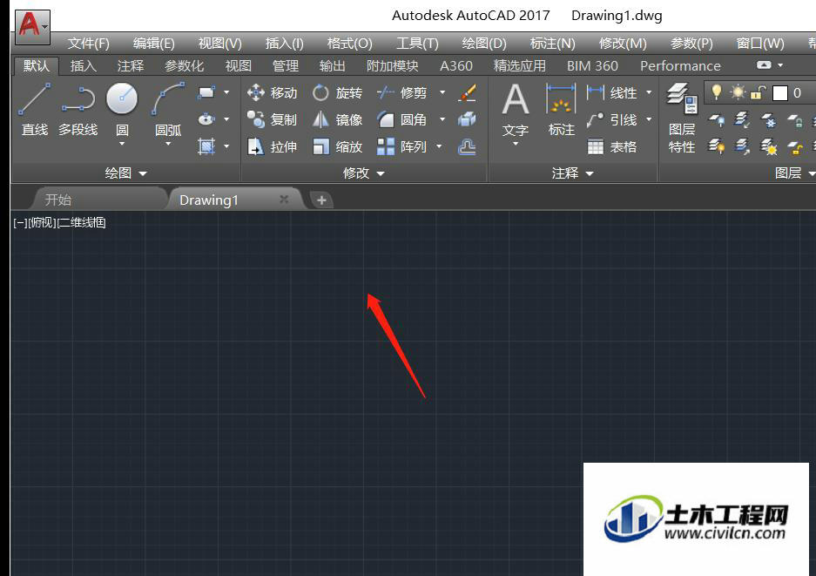Screen dimensions: 816x576
Task: Click the [俯视] view control
Action: (x=42, y=223)
